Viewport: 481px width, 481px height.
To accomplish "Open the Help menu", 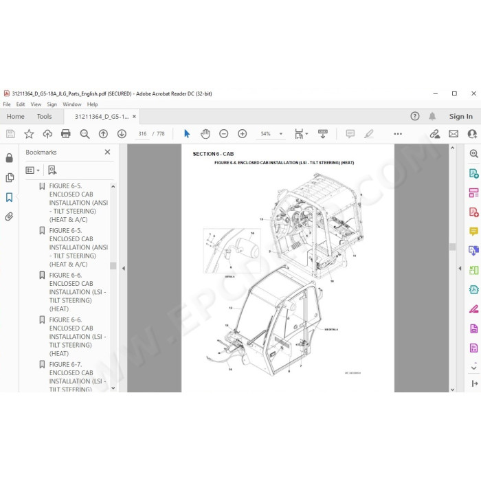I will [x=92, y=104].
